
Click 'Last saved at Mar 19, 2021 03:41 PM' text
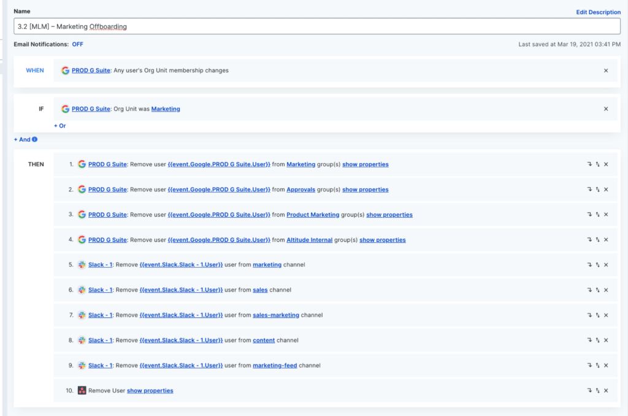tap(570, 44)
